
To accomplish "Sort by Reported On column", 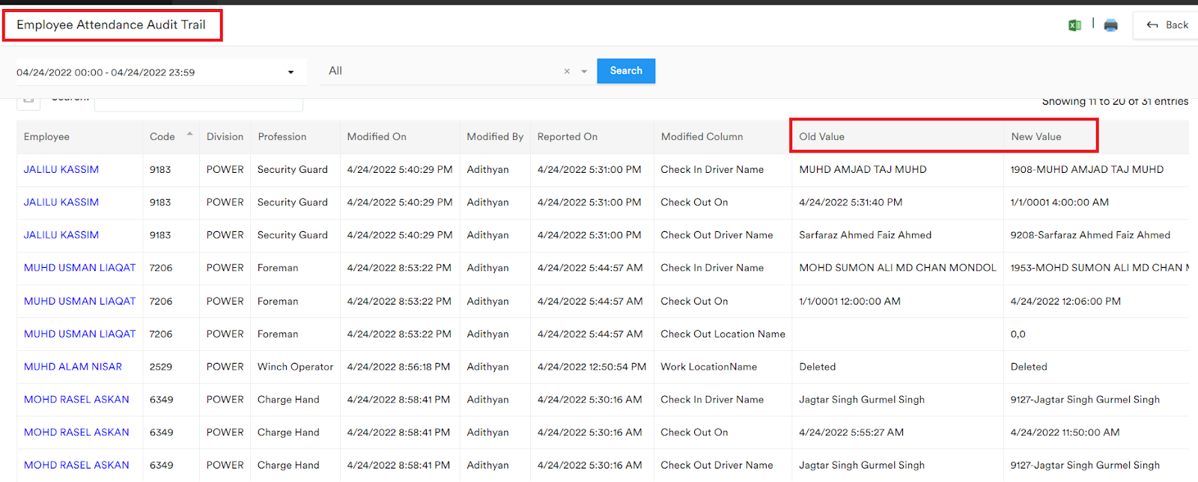I will click(x=592, y=137).
